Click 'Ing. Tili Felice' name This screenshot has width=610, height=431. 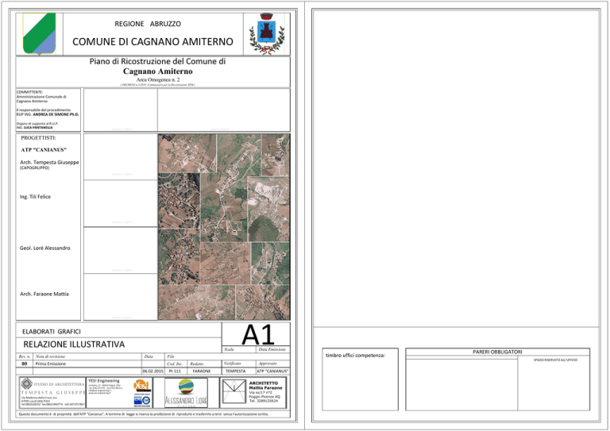pyautogui.click(x=35, y=197)
